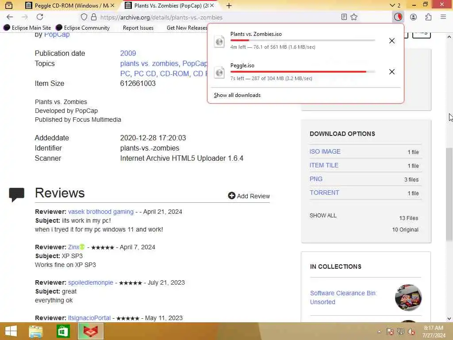453x340 pixels.
Task: Reload the current page
Action: (40, 17)
